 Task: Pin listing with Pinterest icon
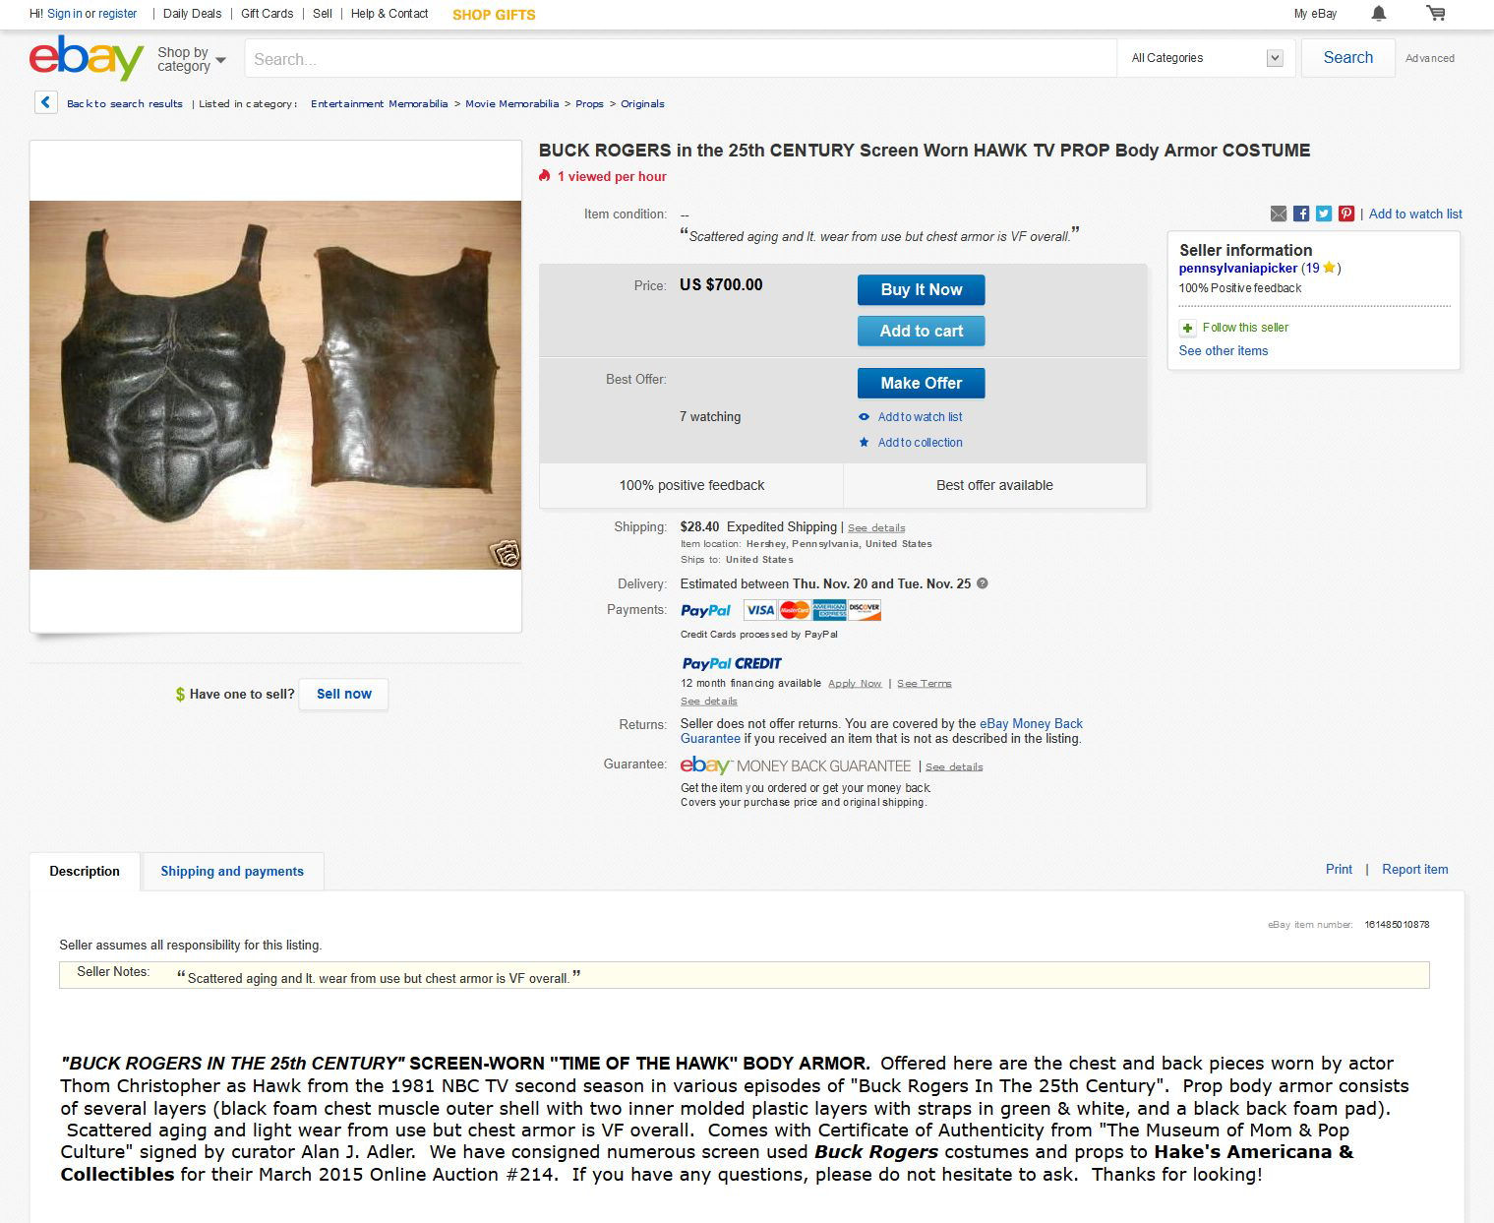[1346, 214]
